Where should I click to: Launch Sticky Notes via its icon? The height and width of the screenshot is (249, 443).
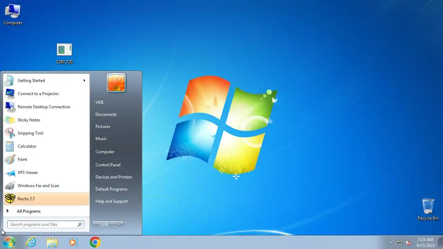tap(10, 120)
